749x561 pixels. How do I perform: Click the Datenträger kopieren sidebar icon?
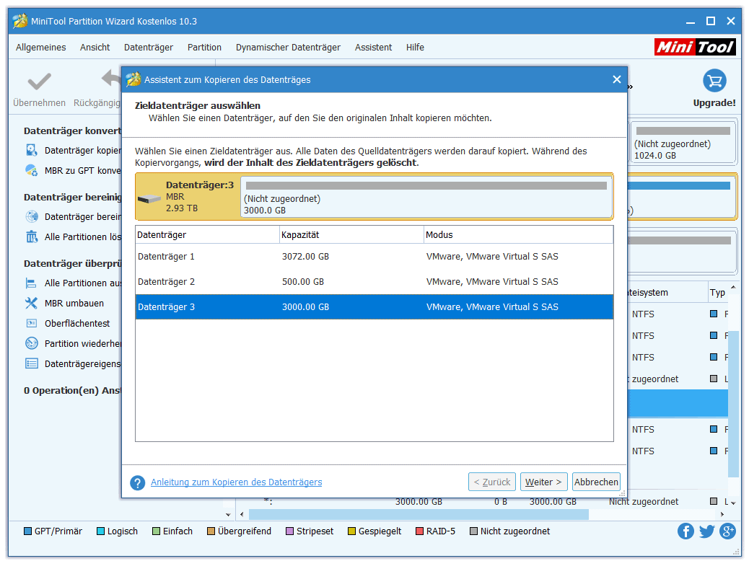[32, 151]
